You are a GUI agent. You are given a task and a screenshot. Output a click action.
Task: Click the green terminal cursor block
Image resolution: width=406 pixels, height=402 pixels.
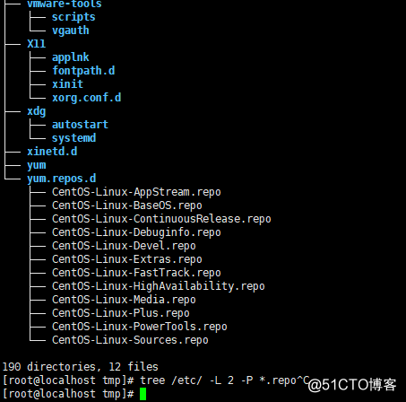pos(143,394)
